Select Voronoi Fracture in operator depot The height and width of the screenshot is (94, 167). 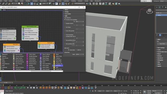(20, 67)
